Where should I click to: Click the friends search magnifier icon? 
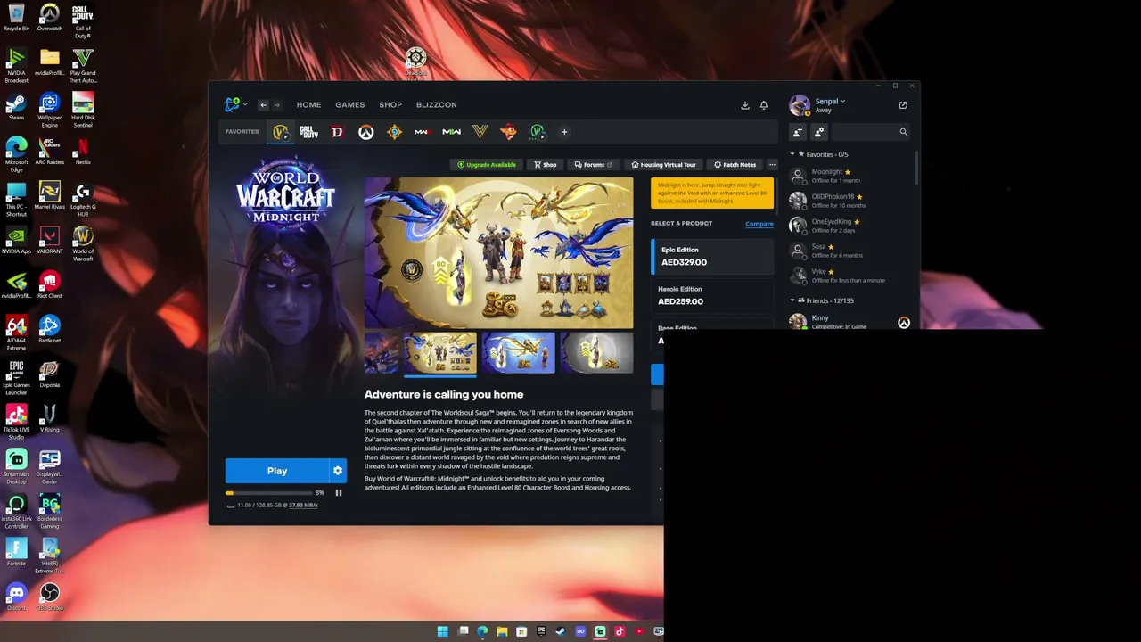click(x=903, y=132)
